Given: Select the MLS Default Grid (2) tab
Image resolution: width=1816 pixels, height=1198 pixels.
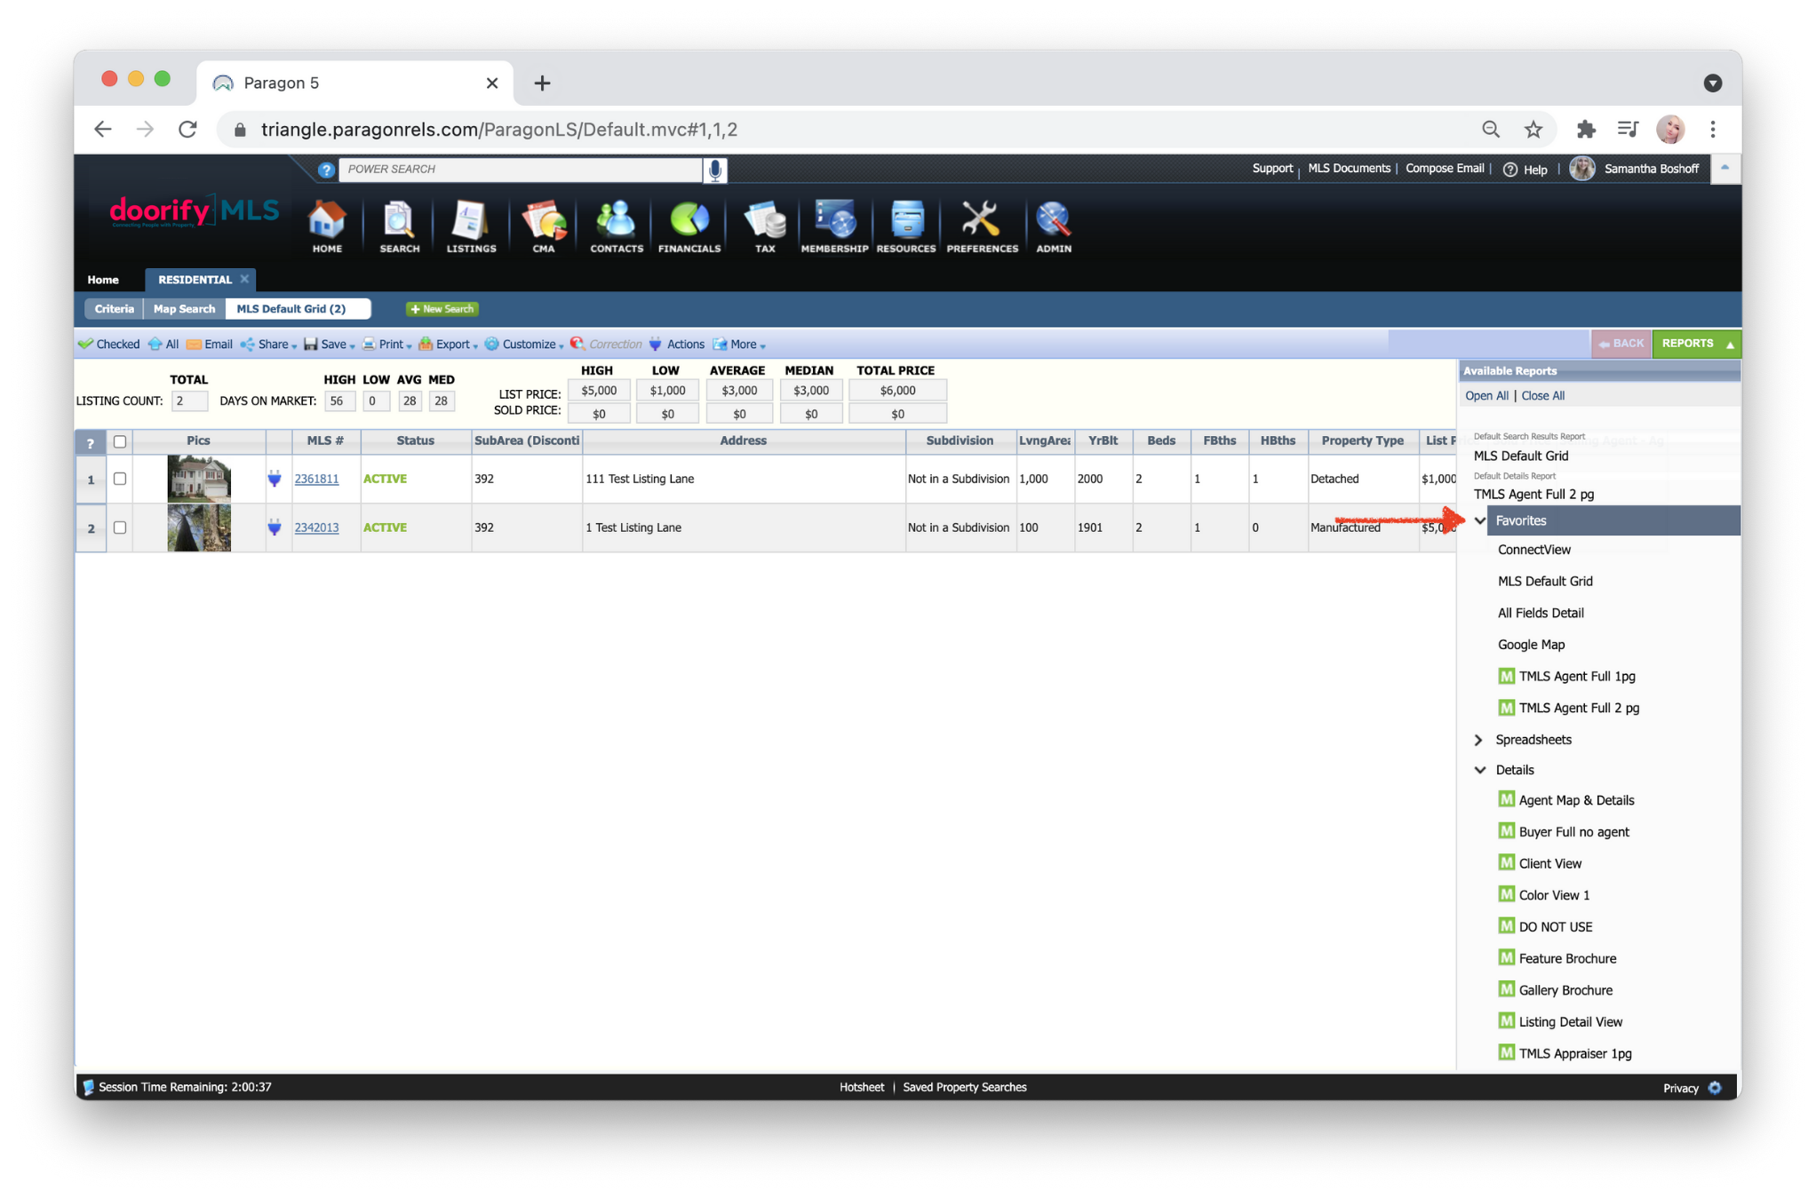Looking at the screenshot, I should coord(297,309).
